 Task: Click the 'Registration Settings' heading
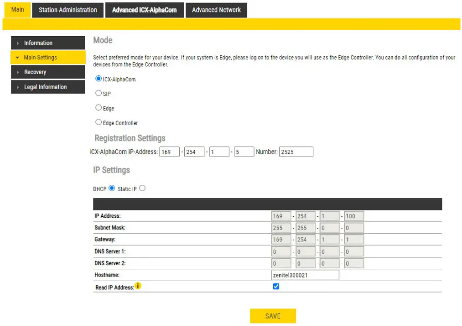[130, 138]
